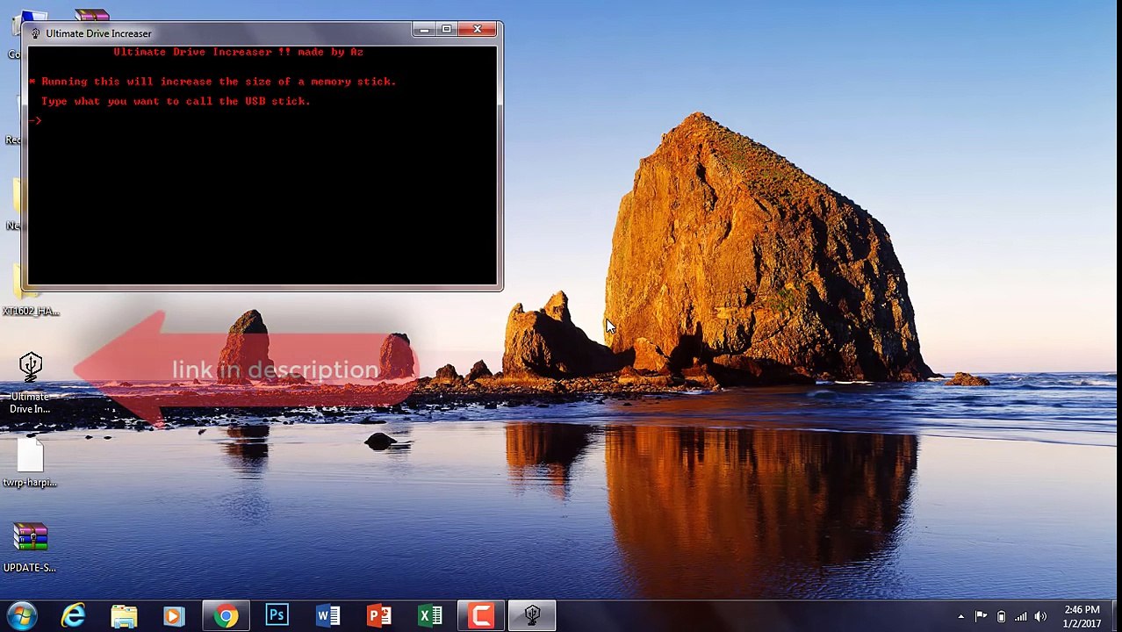This screenshot has height=632, width=1122.
Task: Click the clock showing 2:46 PM
Action: (x=1081, y=616)
